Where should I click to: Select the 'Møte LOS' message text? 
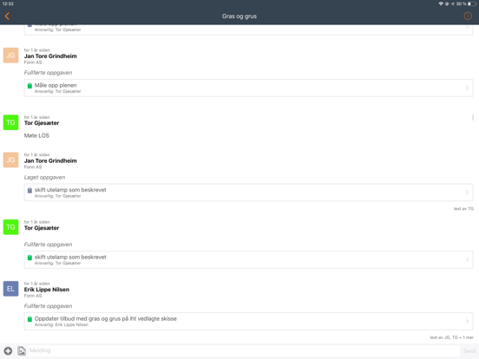[x=36, y=135]
